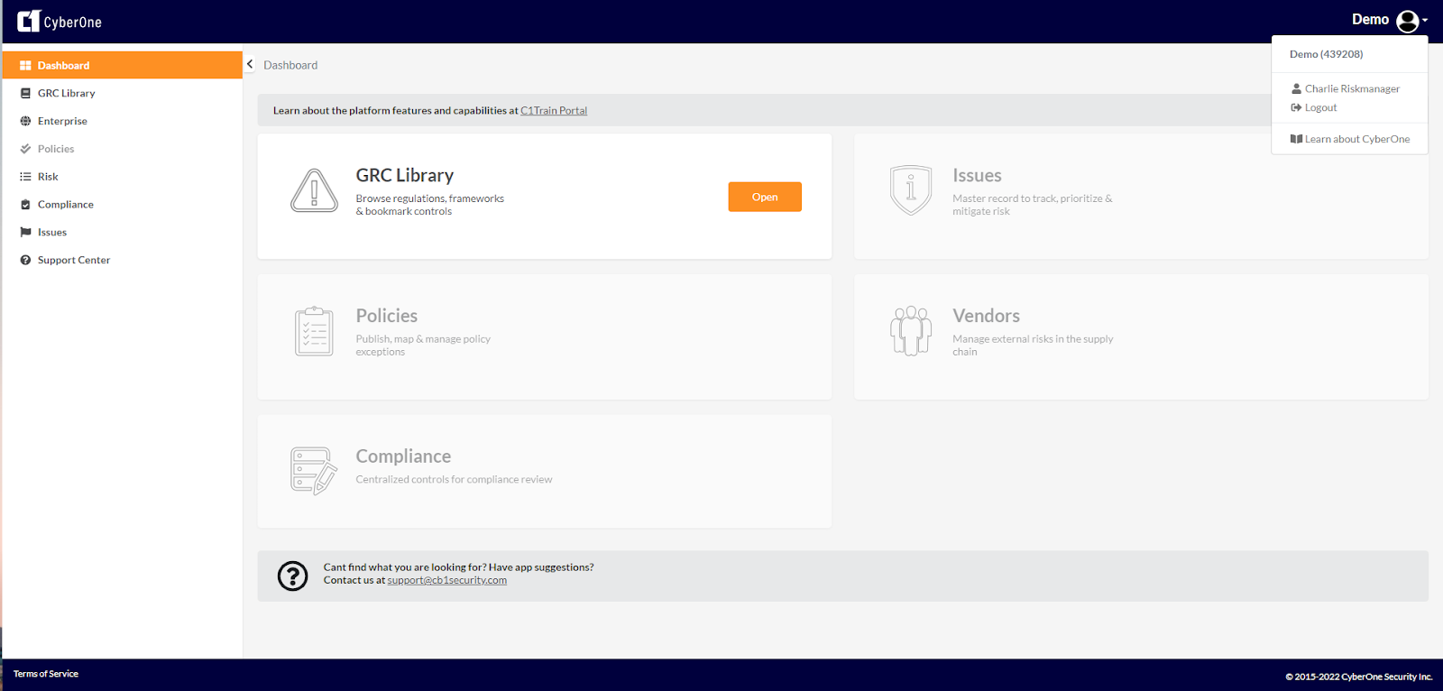Click the Risk list icon
Image resolution: width=1443 pixels, height=691 pixels.
point(25,177)
